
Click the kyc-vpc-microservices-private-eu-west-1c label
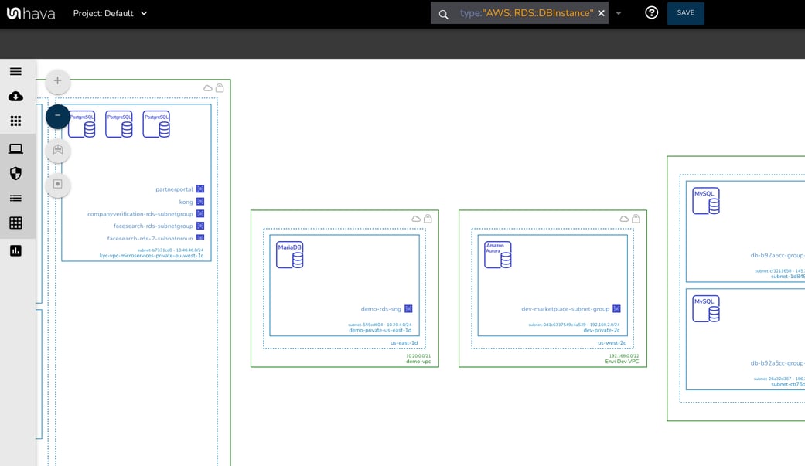[152, 256]
